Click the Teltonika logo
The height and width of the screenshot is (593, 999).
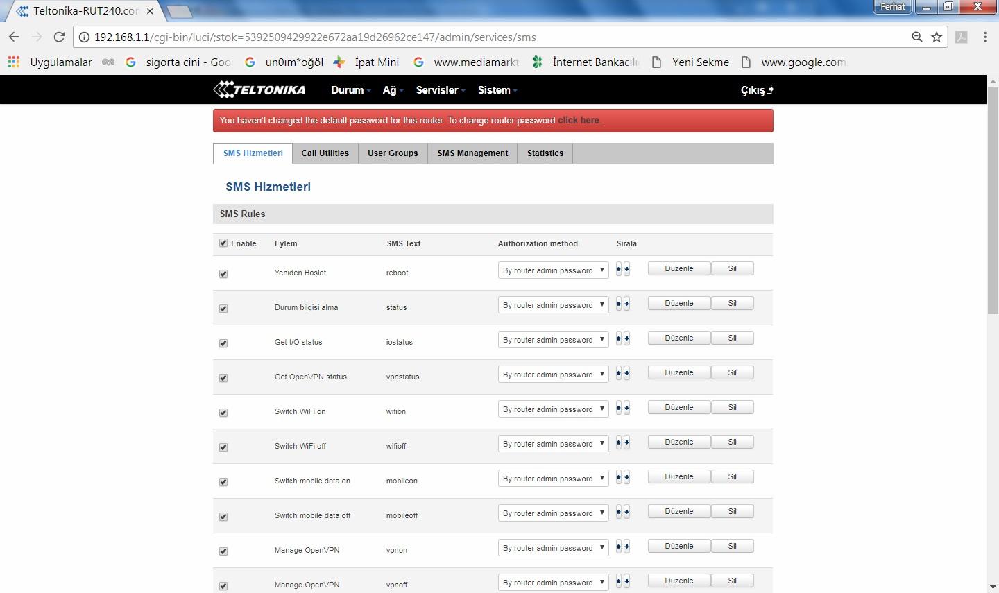coord(259,90)
